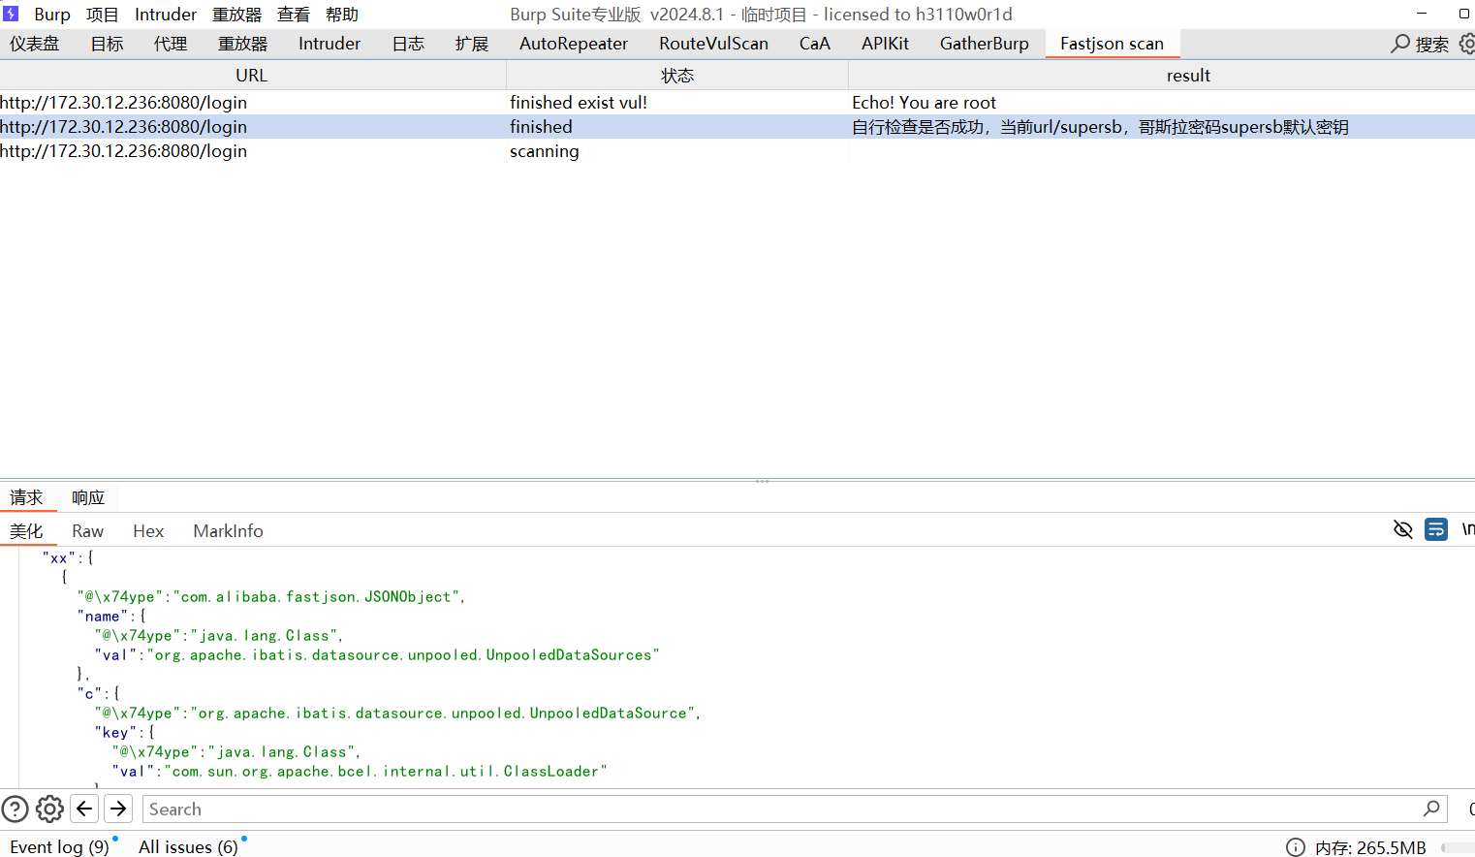Switch to the 扩展 tab
This screenshot has height=857, width=1475.
click(472, 44)
